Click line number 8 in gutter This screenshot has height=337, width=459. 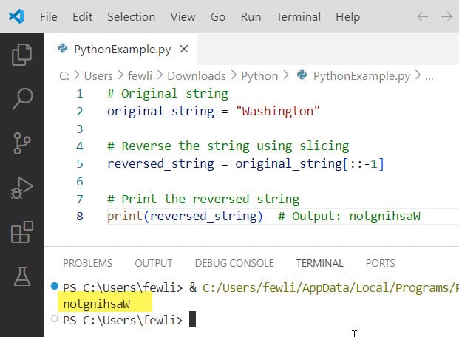pyautogui.click(x=80, y=217)
